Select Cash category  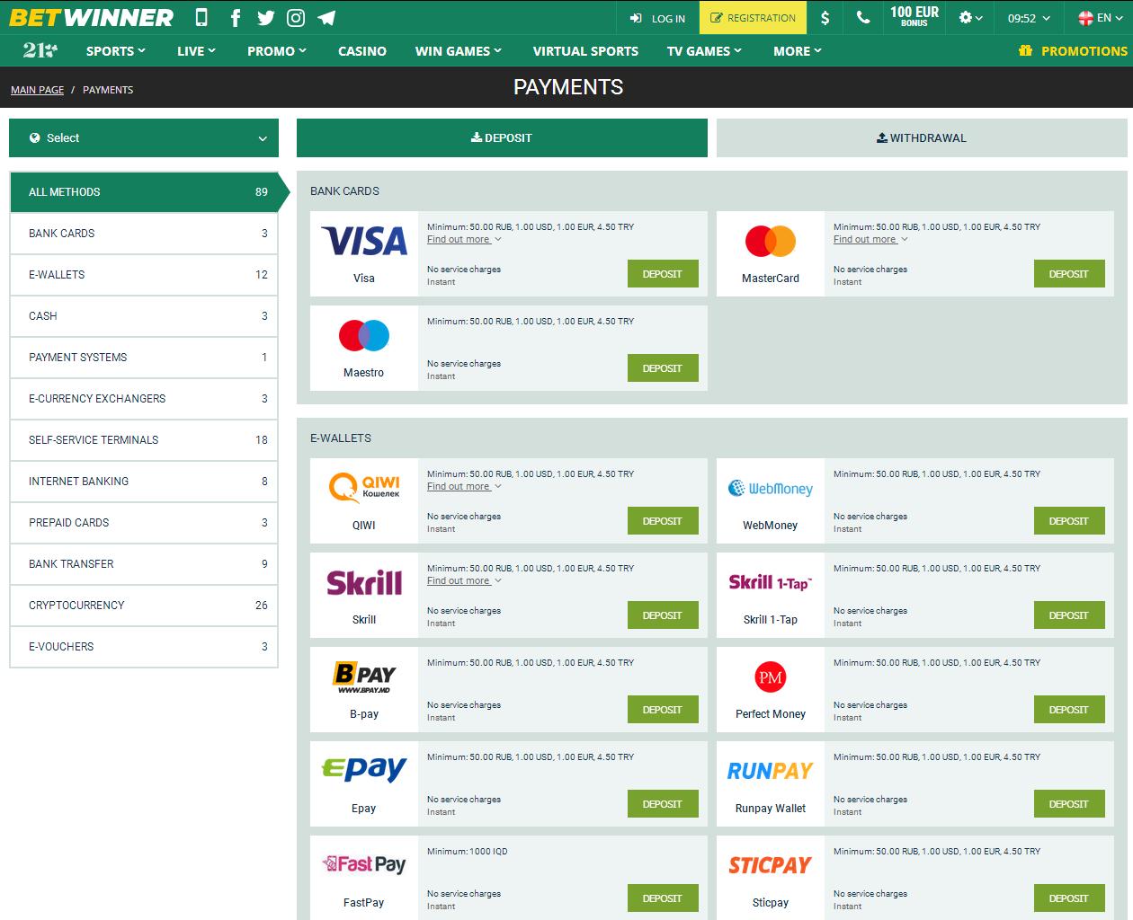(144, 316)
